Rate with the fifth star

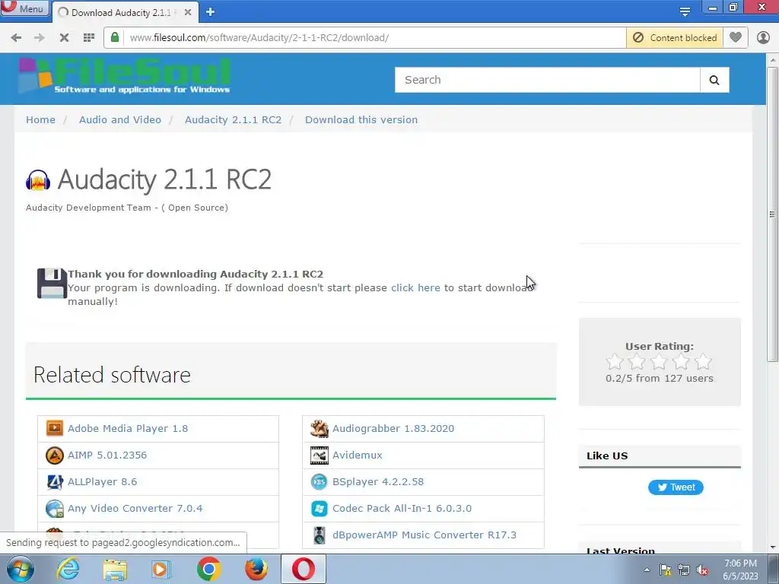[x=703, y=361]
